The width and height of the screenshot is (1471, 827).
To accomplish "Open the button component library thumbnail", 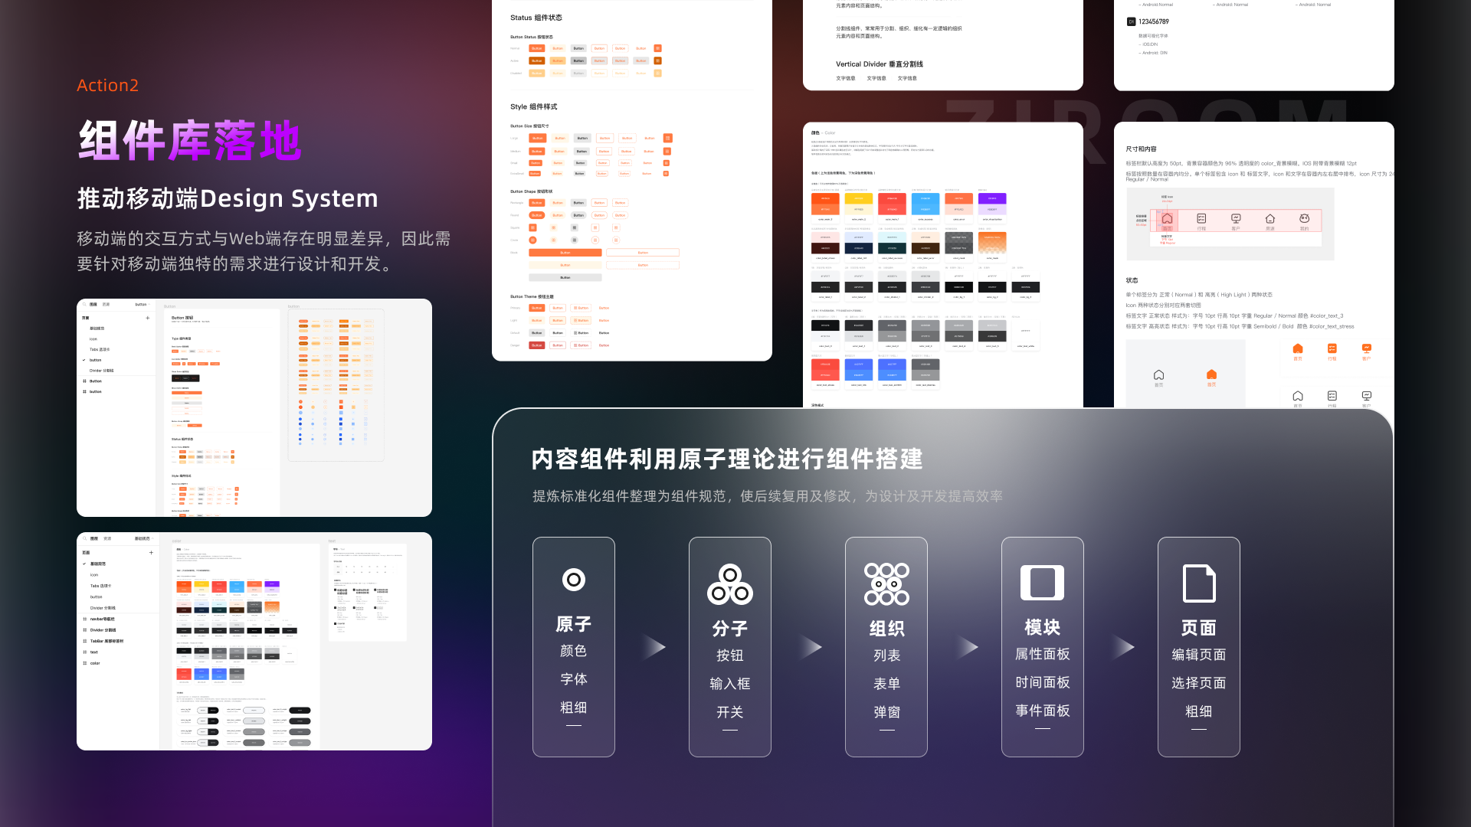I will pos(254,407).
